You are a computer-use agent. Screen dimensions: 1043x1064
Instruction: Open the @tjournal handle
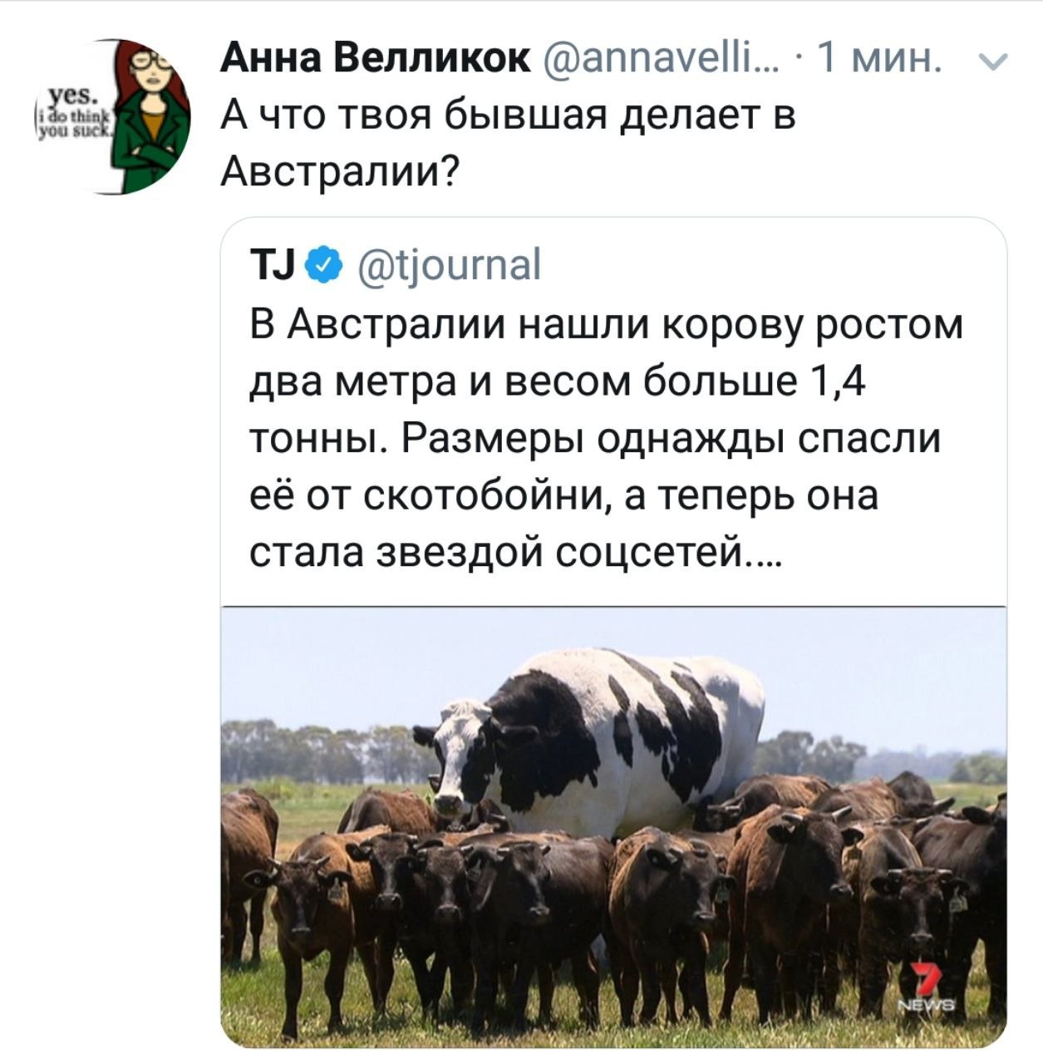[448, 266]
